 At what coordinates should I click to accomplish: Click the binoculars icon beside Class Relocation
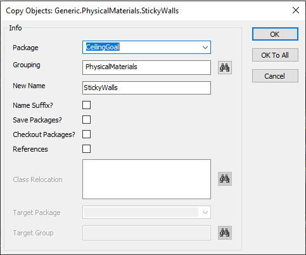point(225,179)
